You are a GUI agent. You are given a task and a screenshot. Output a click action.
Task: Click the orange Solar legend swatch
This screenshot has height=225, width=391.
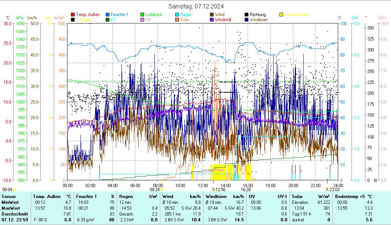[x=177, y=20]
